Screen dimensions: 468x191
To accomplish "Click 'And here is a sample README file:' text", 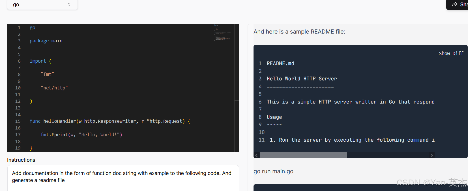I will coord(299,32).
